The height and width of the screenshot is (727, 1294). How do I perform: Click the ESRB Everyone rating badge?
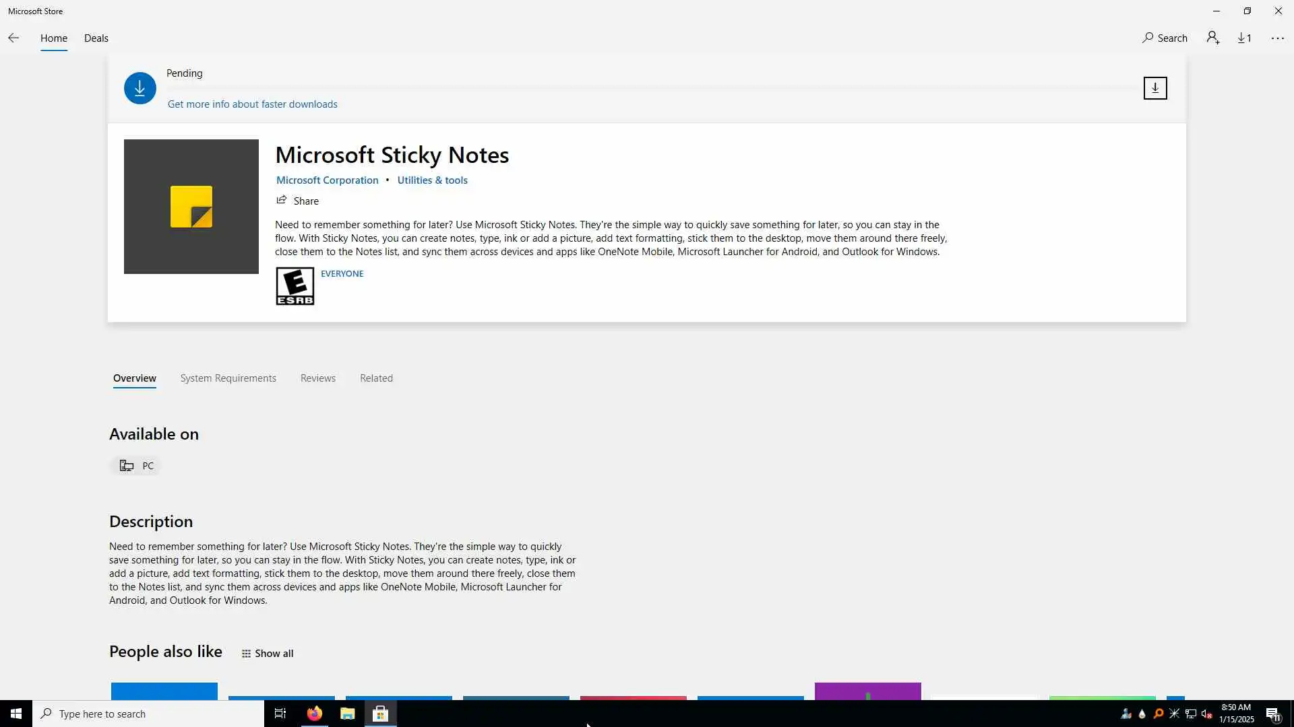click(x=295, y=286)
